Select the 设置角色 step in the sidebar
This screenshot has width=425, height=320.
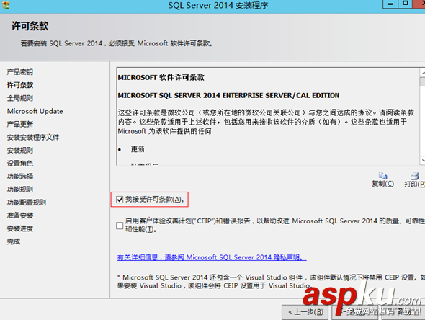point(19,164)
